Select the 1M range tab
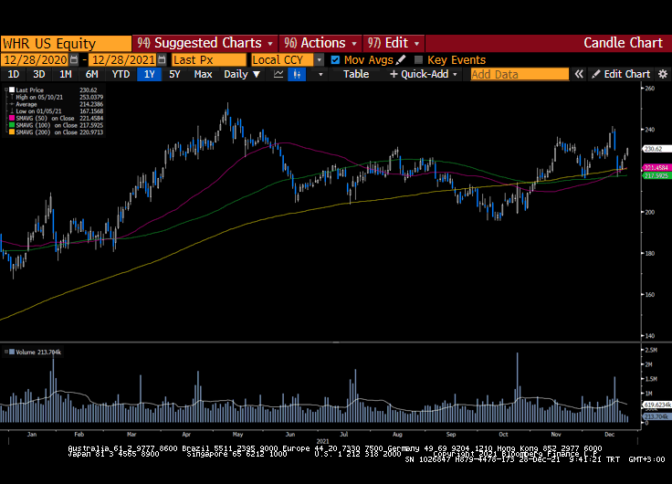The width and height of the screenshot is (672, 484). tap(65, 74)
